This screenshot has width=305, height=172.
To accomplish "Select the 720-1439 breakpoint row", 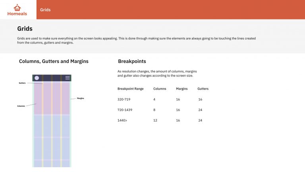I will [x=160, y=110].
